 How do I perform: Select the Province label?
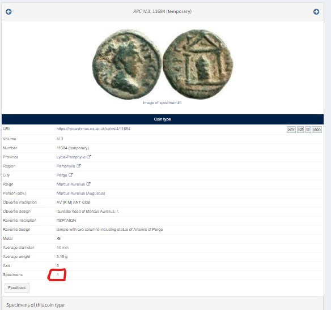[11, 157]
